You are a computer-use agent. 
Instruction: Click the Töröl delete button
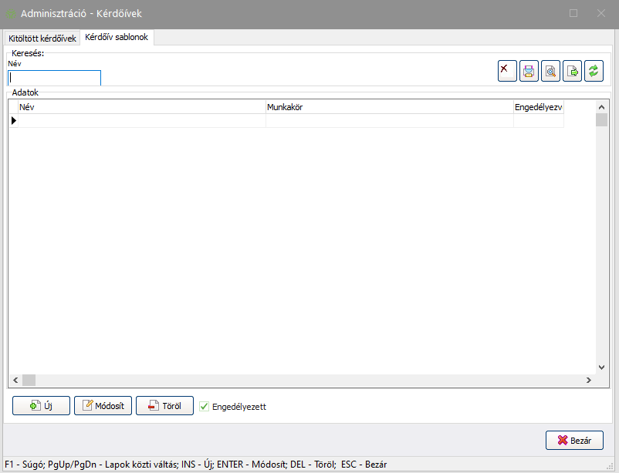click(x=164, y=406)
